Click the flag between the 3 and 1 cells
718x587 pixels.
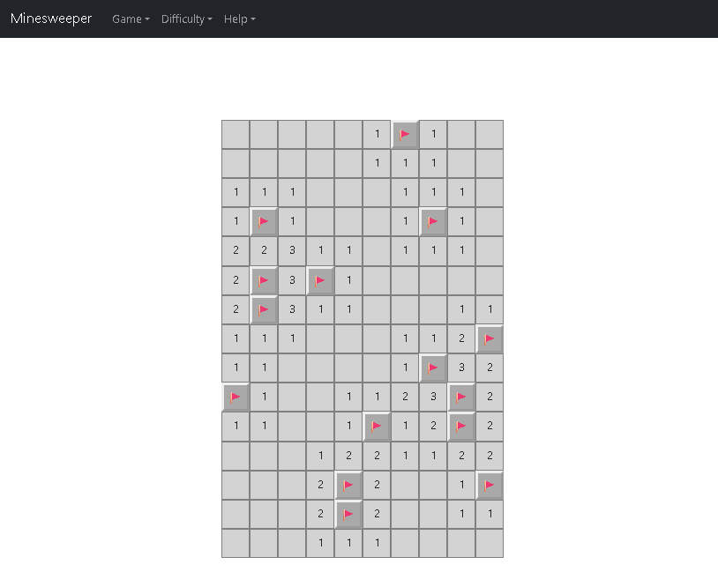click(x=320, y=280)
